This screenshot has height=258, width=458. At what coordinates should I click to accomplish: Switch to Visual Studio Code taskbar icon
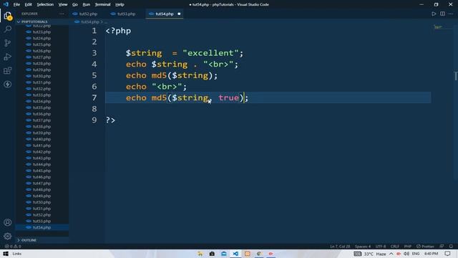click(x=235, y=254)
